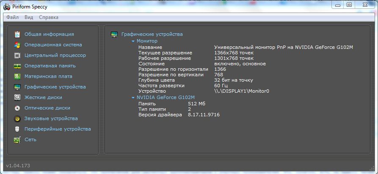This screenshot has height=174, width=378.
Task: Click the Материнская плата board icon
Action: point(17,76)
